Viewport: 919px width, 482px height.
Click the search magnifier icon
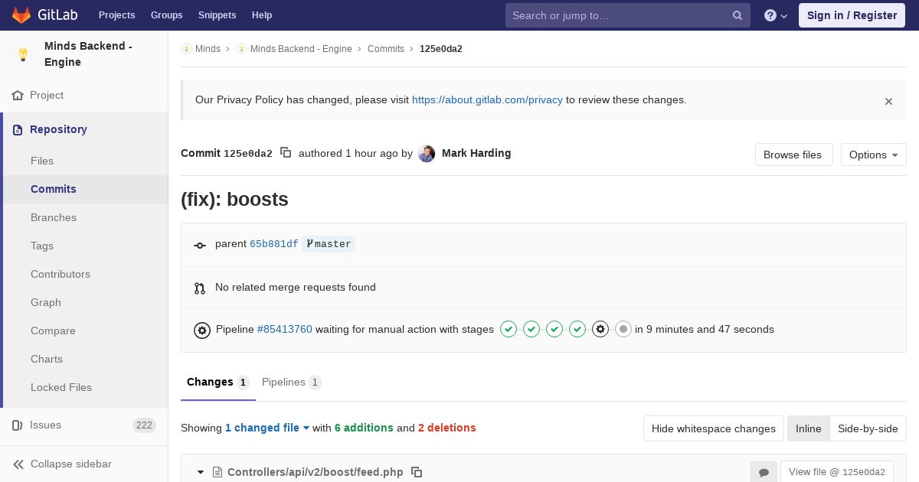point(737,15)
